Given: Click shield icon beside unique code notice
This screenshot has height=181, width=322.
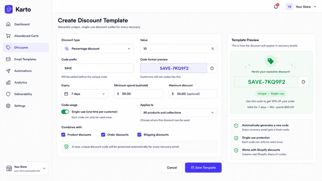Looking at the screenshot, I should pos(66,147).
